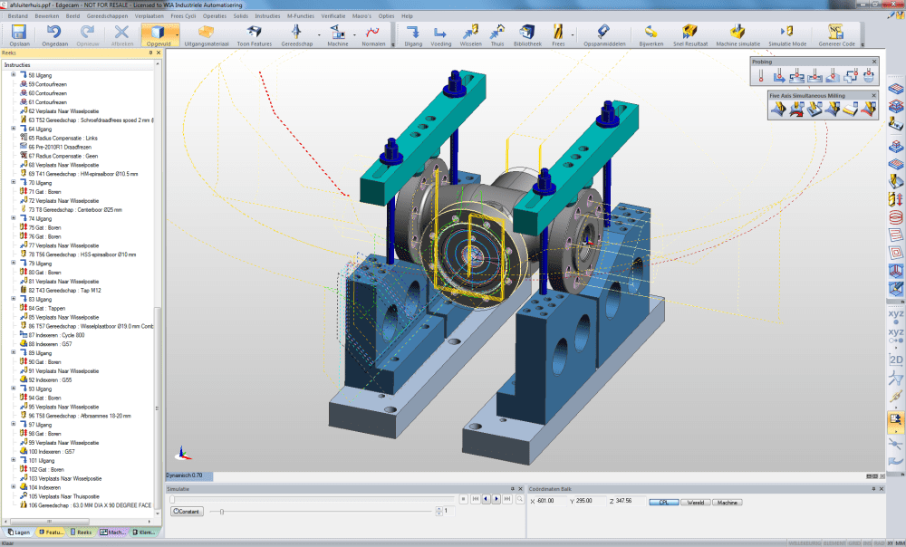
Task: Click the Toon Features toolbar icon
Action: [254, 35]
